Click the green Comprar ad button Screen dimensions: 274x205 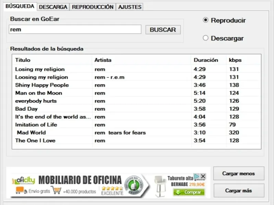[189, 192]
